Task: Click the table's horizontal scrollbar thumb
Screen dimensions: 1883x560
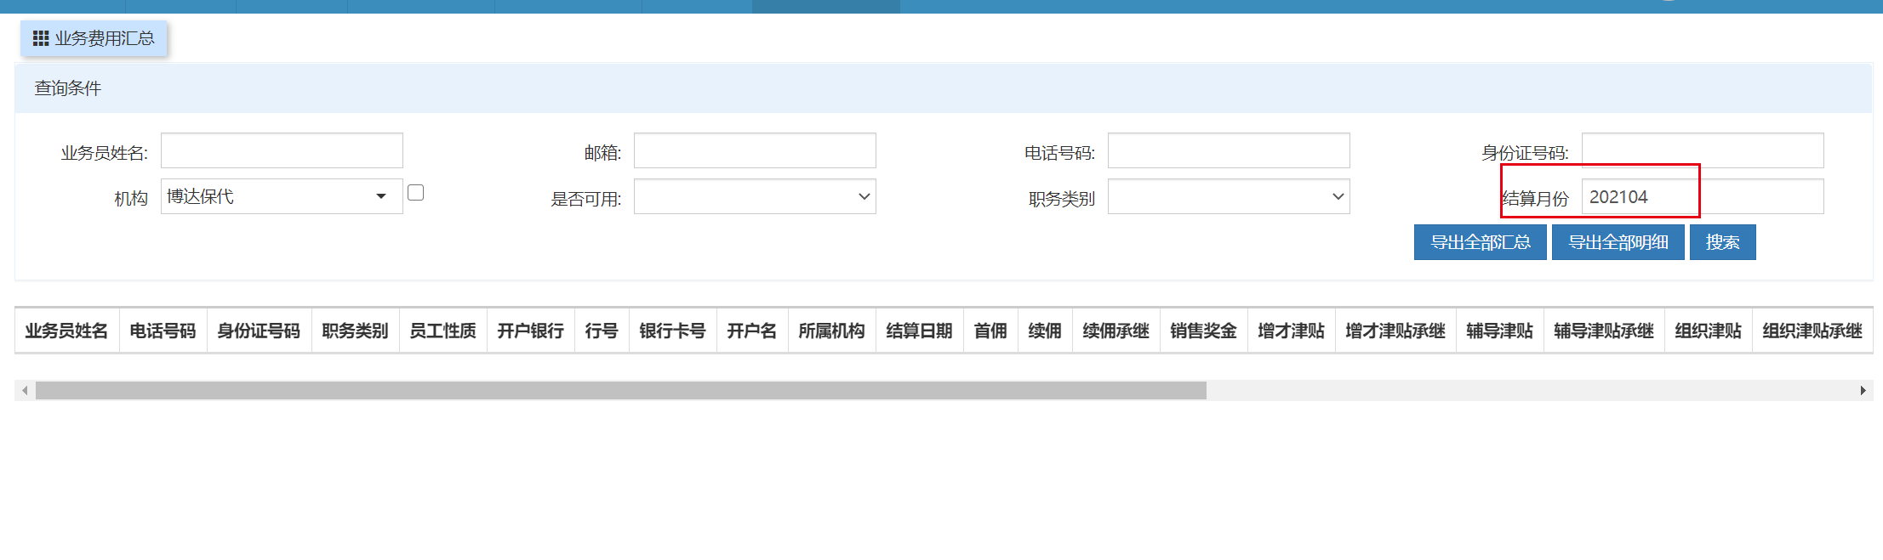Action: (x=621, y=391)
